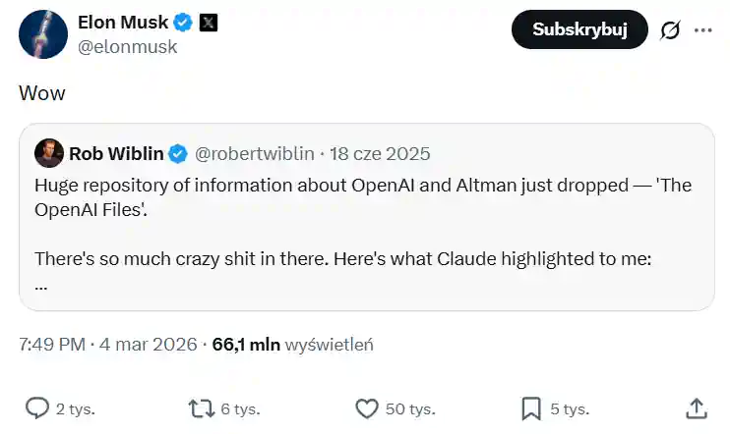Click Rob Wiblin's verified badge
The height and width of the screenshot is (434, 730).
pyautogui.click(x=178, y=154)
